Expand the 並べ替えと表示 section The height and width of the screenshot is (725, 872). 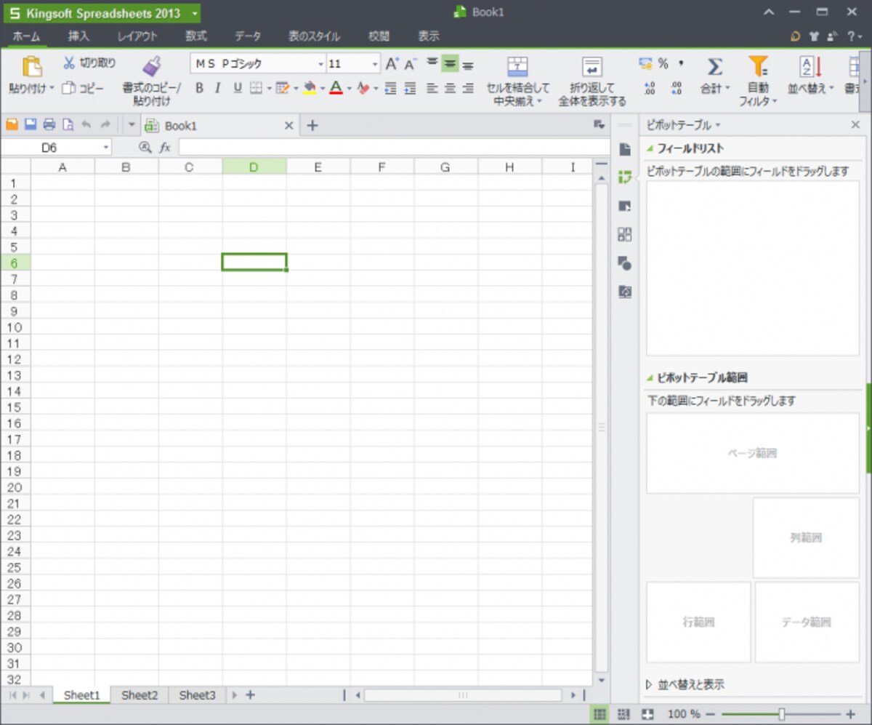tap(649, 685)
